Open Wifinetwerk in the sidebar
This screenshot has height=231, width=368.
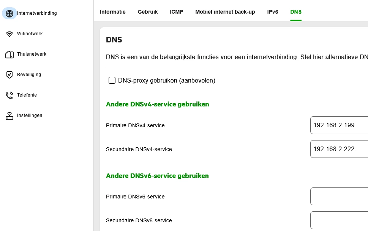[30, 34]
